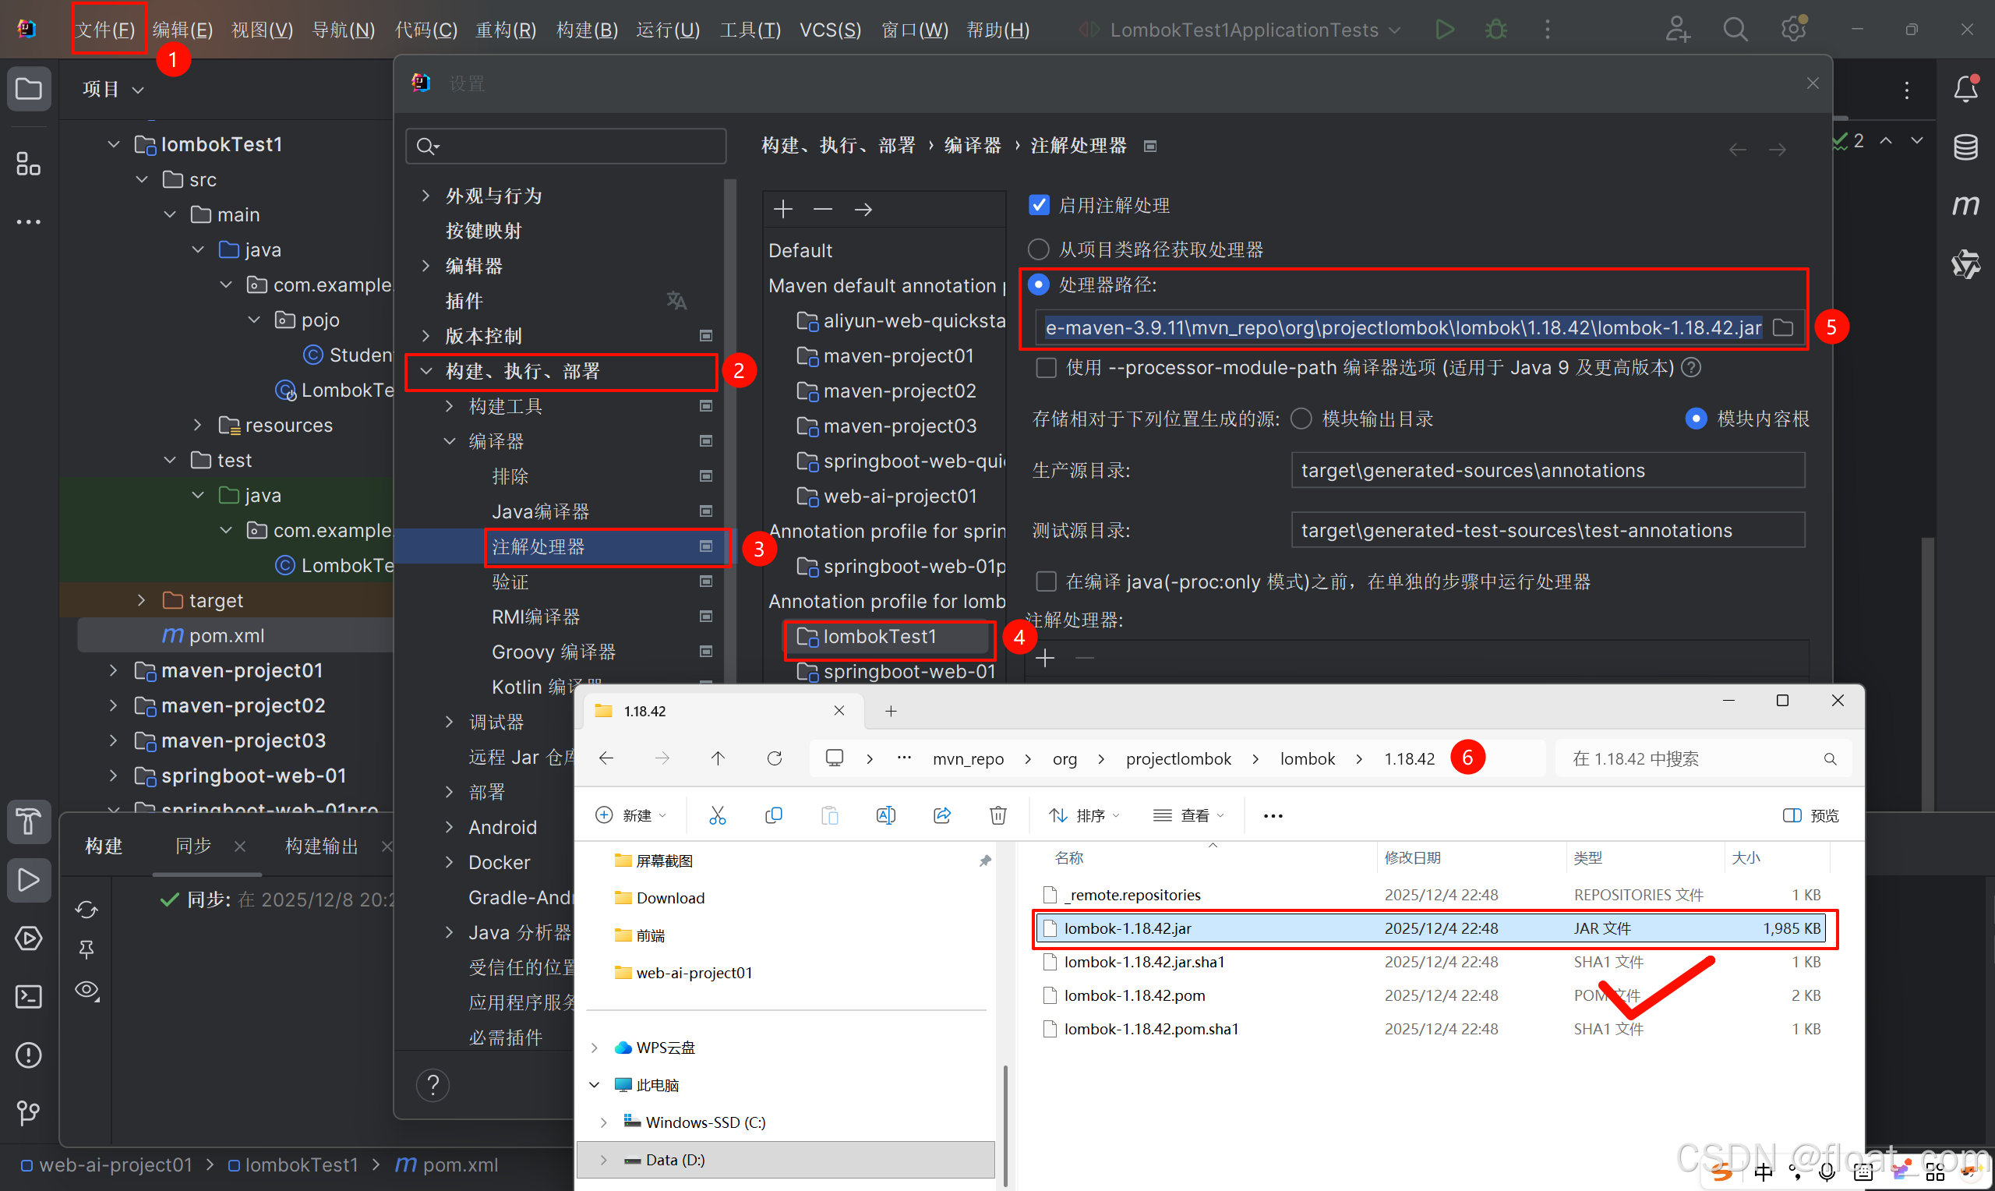Expand the target folder in project tree
Screen dimensions: 1995x1191
point(142,600)
